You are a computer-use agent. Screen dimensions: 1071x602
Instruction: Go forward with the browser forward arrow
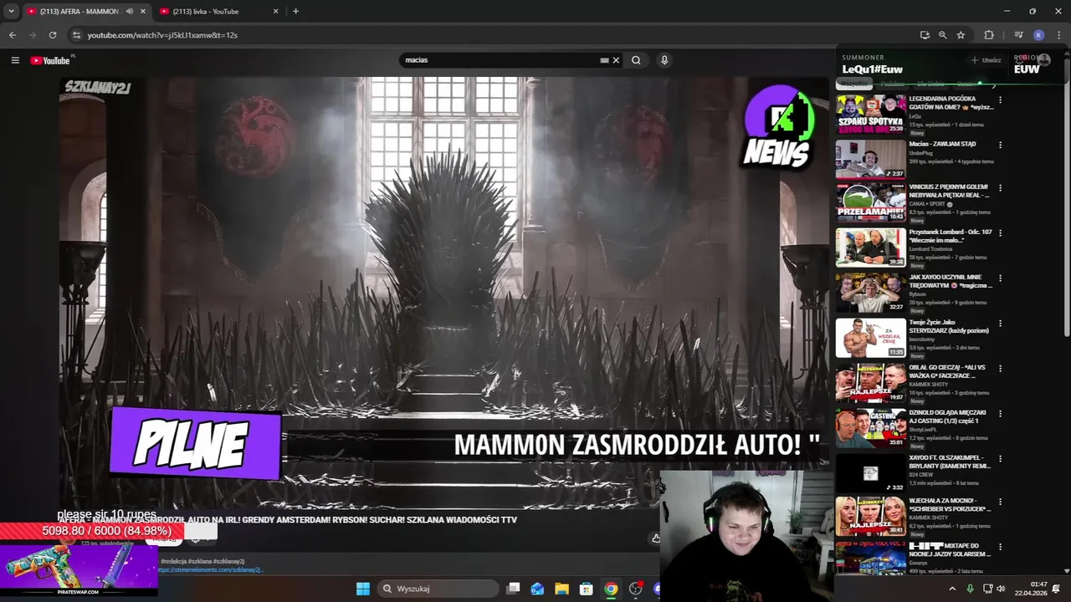tap(33, 35)
